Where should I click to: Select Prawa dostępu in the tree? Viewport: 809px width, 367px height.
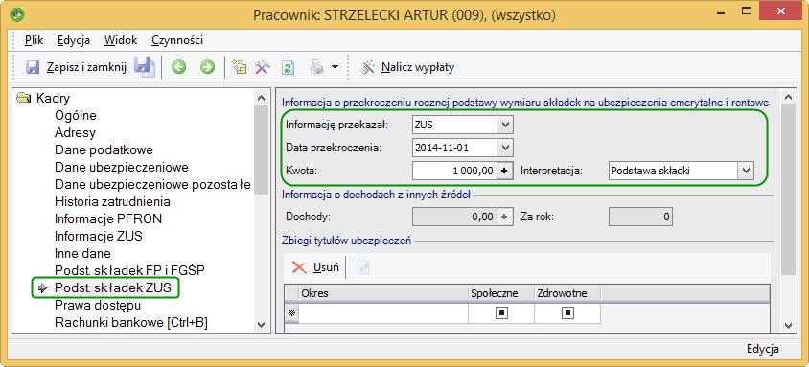click(x=98, y=305)
